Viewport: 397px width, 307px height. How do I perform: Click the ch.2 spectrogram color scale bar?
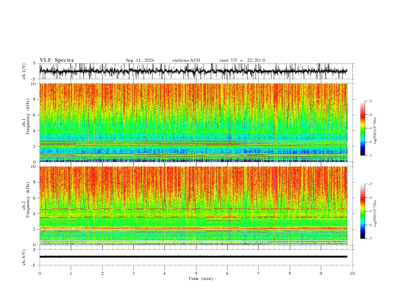(363, 211)
